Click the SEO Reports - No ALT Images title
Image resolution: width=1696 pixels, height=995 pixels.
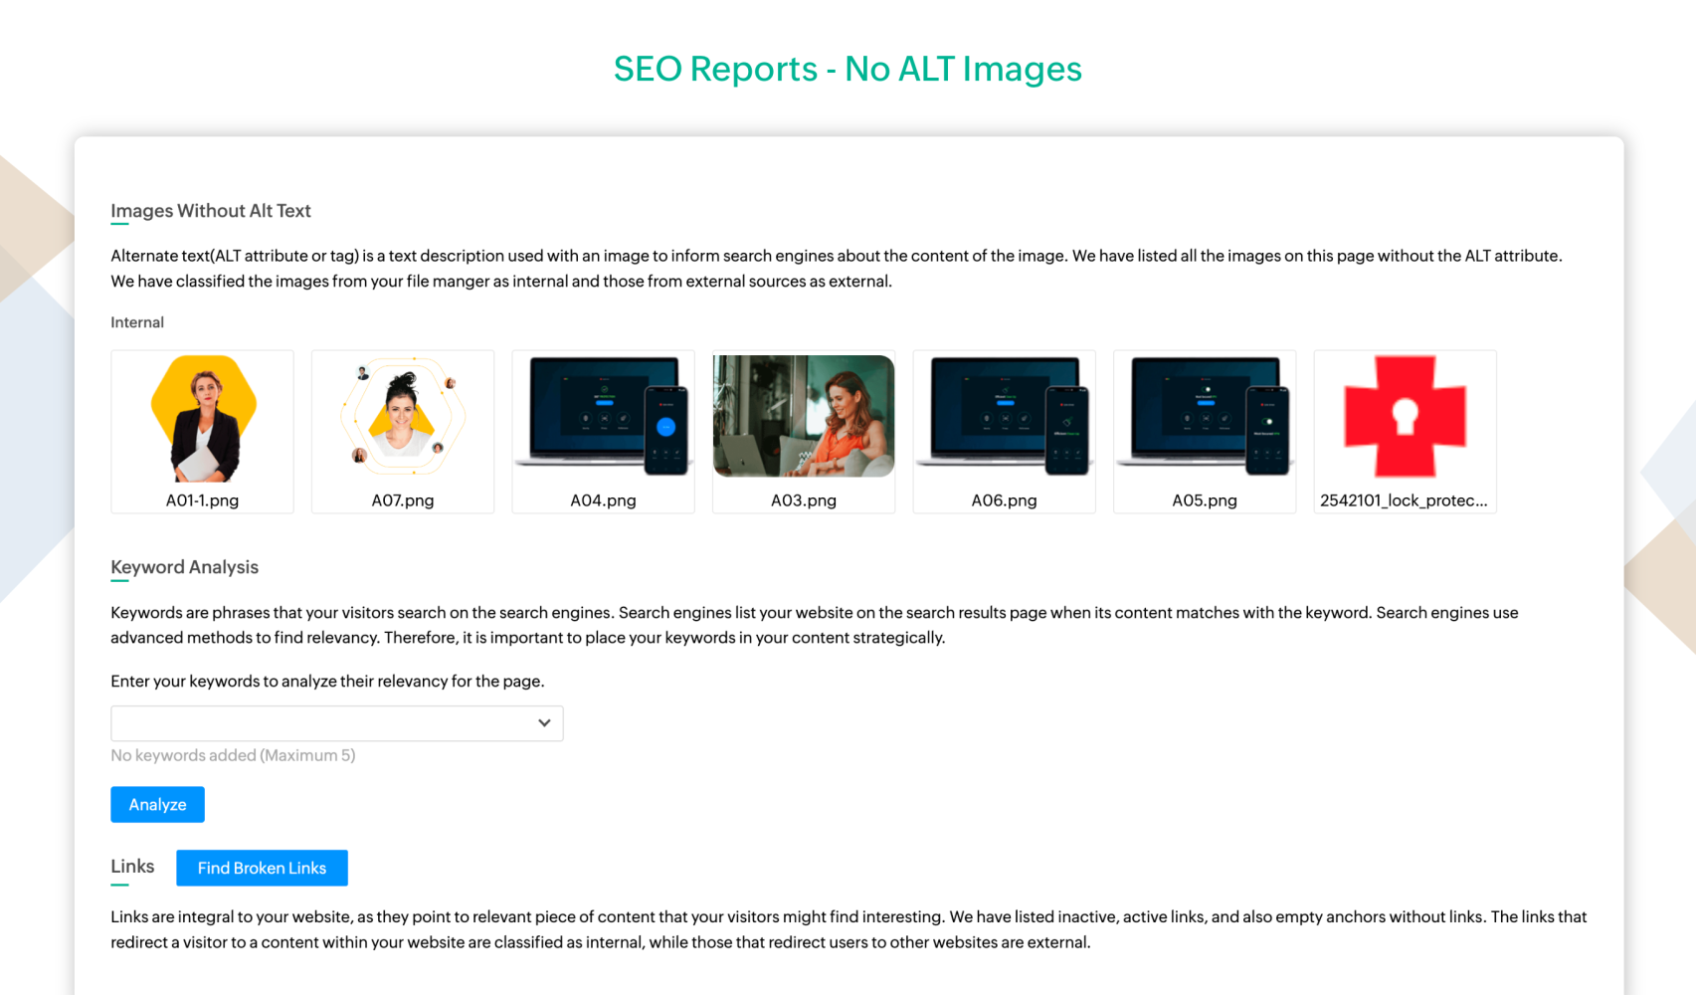[x=848, y=69]
